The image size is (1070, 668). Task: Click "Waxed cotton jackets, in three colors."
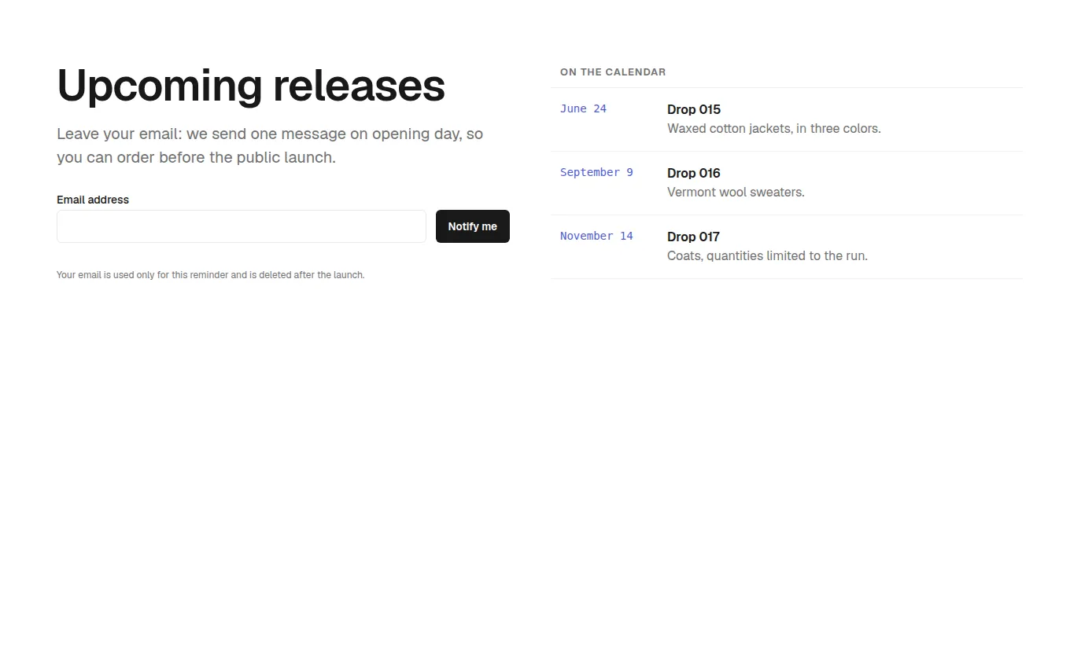[x=774, y=128]
